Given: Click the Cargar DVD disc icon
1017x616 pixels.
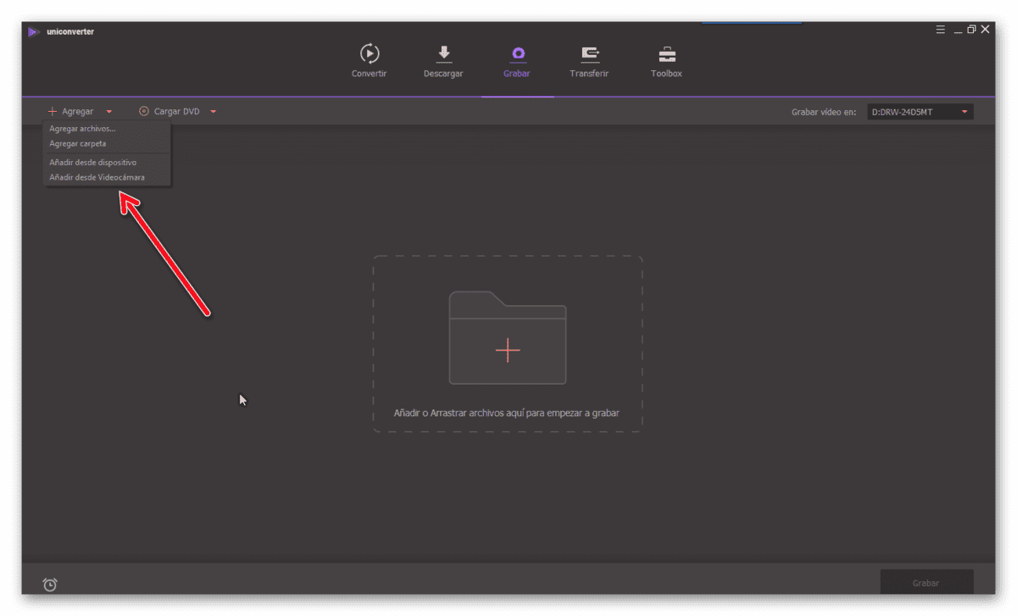Looking at the screenshot, I should click(144, 111).
